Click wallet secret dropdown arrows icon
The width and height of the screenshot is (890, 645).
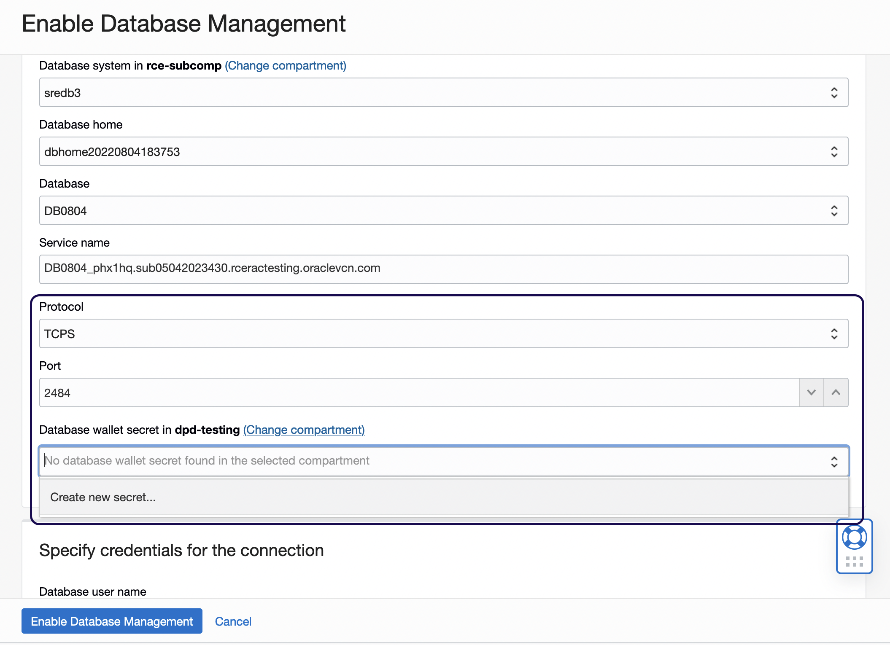[x=834, y=462]
